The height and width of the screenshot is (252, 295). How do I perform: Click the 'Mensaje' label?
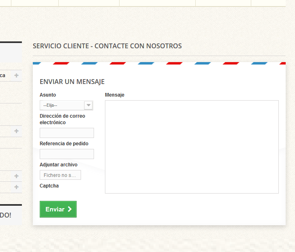click(x=115, y=95)
